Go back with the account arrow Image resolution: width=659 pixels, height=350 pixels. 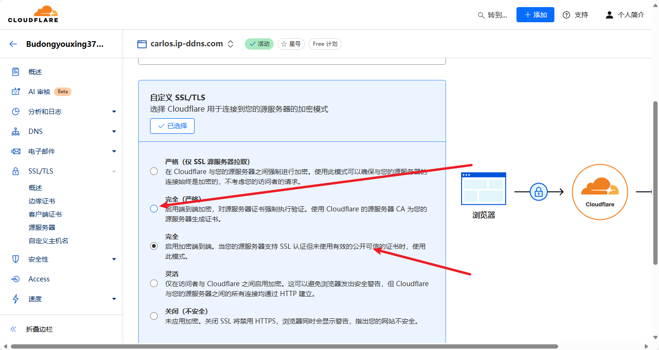pyautogui.click(x=13, y=44)
